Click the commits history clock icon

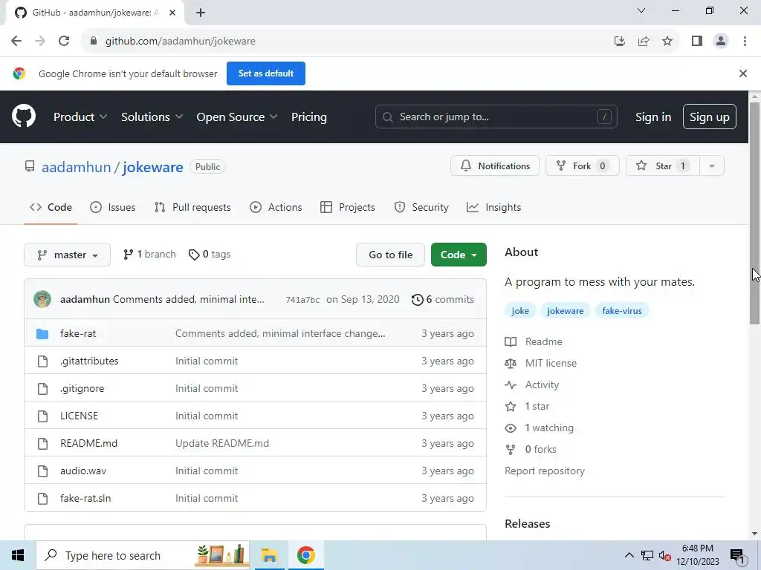coord(417,300)
